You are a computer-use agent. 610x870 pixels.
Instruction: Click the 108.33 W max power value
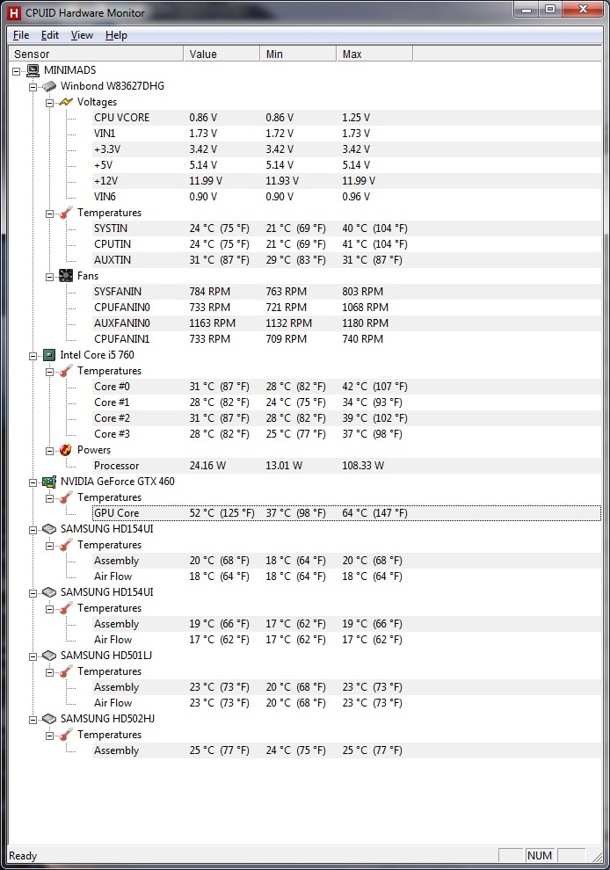pos(363,466)
